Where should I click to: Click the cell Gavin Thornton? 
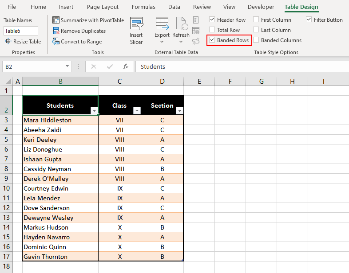[60, 257]
